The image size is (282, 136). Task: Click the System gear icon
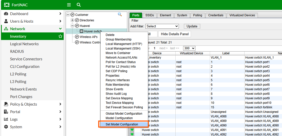click(x=6, y=127)
